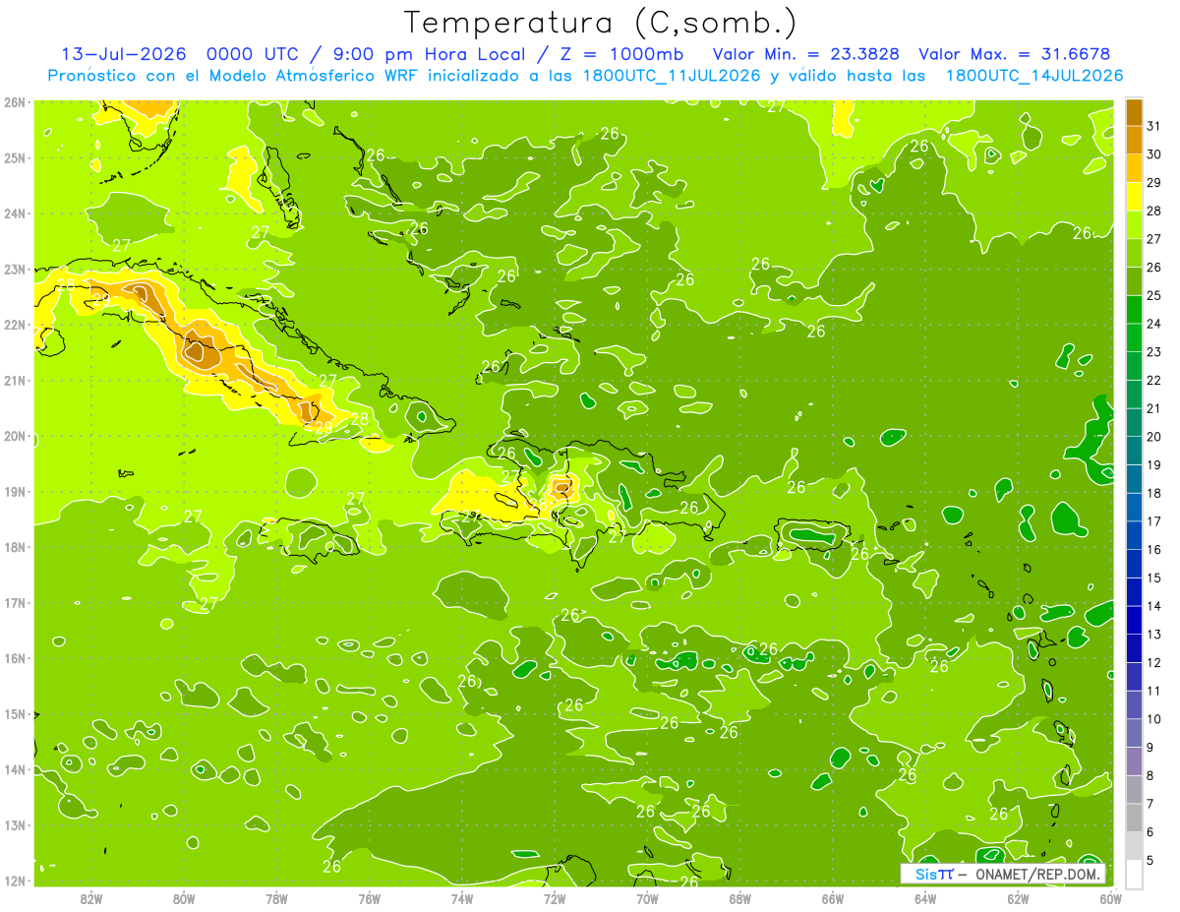Select "Valor Min. = 23.3828" readout
1180x912 pixels.
pos(805,54)
